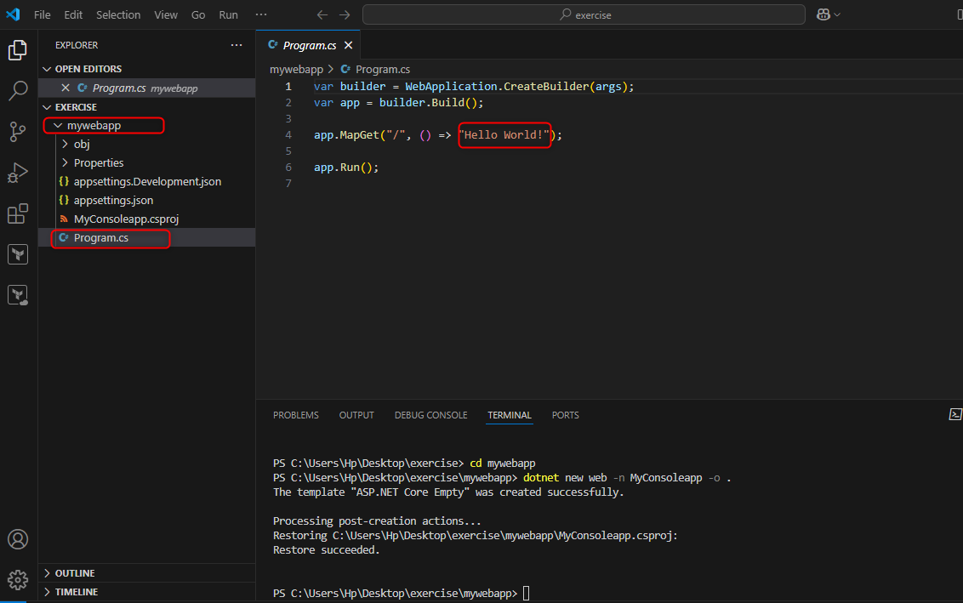Viewport: 963px width, 603px height.
Task: Open MyConsoleapp.csproj file
Action: pos(146,219)
